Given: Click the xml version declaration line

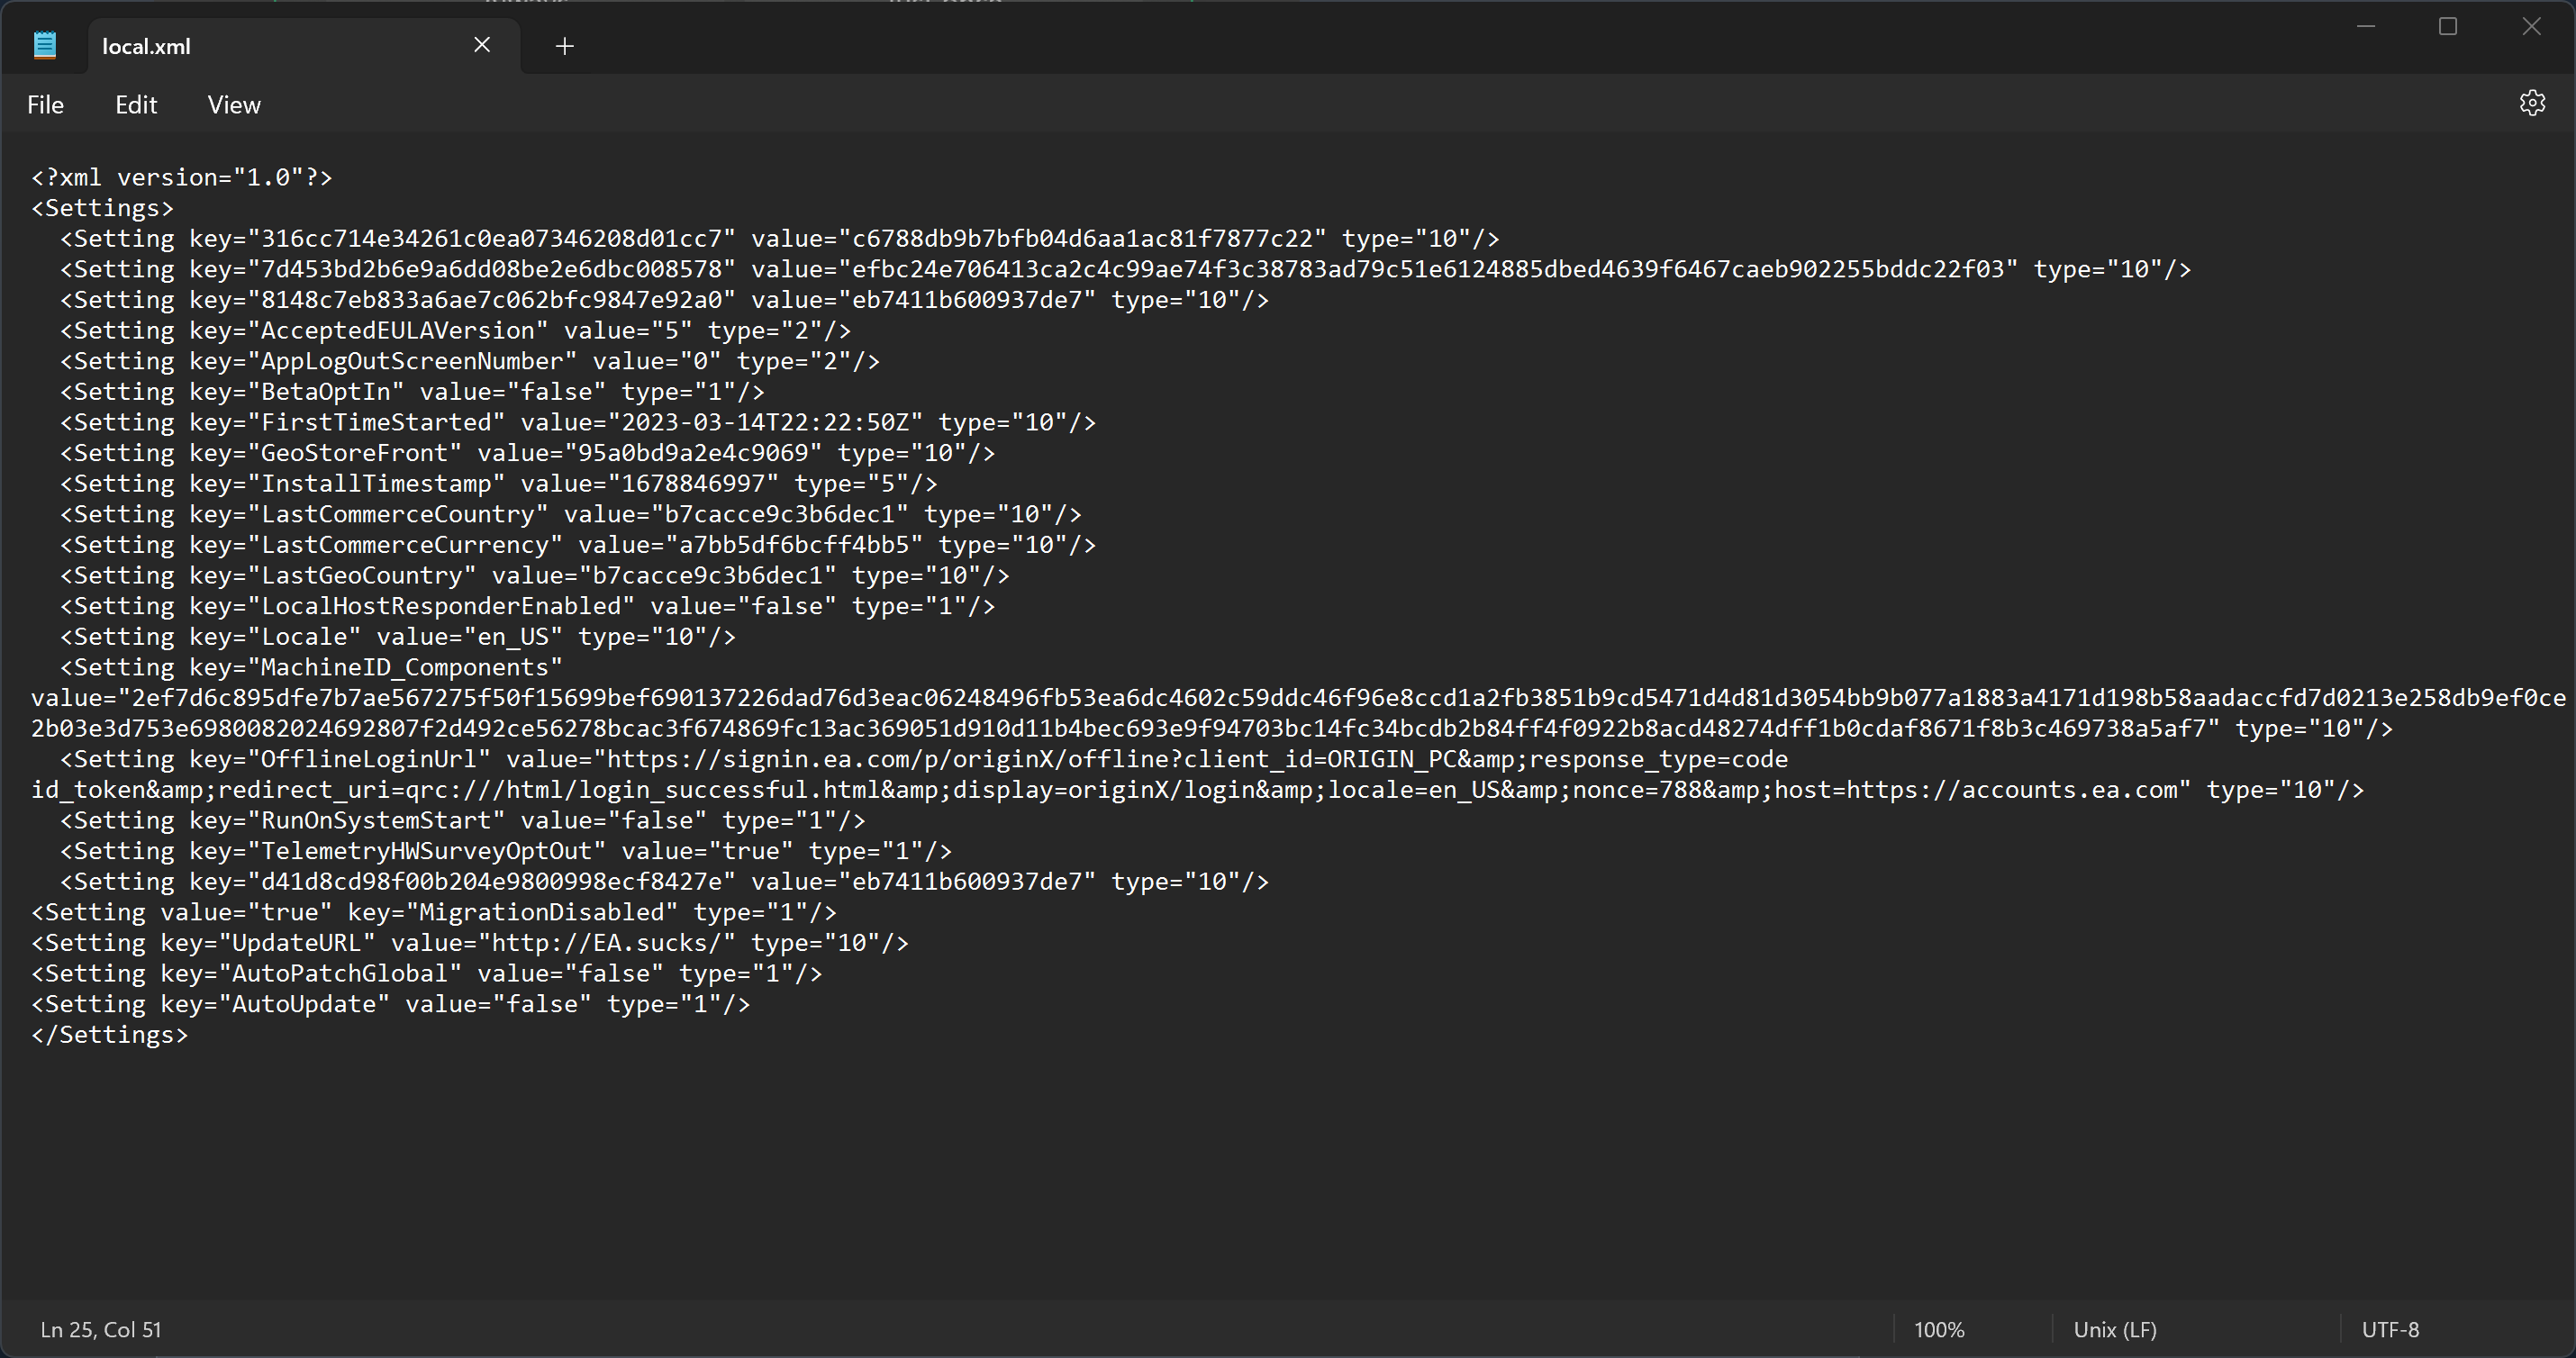Looking at the screenshot, I should pos(181,178).
